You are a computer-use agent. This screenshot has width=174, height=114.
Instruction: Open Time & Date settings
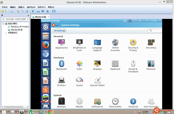(x=115, y=103)
